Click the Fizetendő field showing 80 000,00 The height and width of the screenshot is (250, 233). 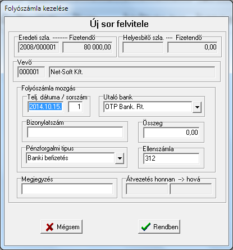point(88,47)
